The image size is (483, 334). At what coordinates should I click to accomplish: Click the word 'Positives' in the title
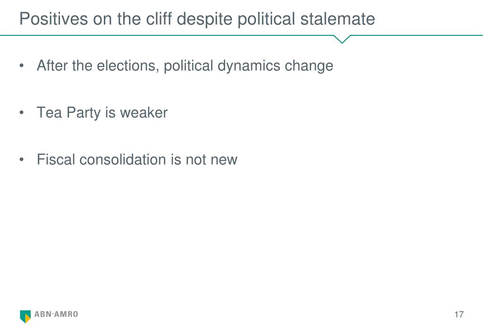click(54, 19)
